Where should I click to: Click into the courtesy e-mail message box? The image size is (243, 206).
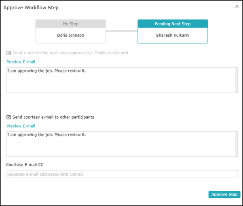point(120,144)
